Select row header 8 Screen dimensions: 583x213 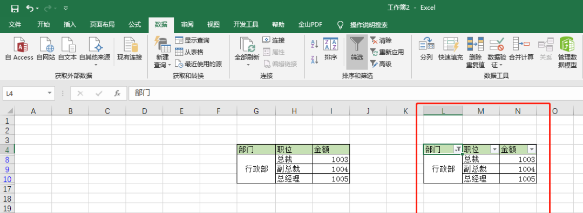pos(7,160)
